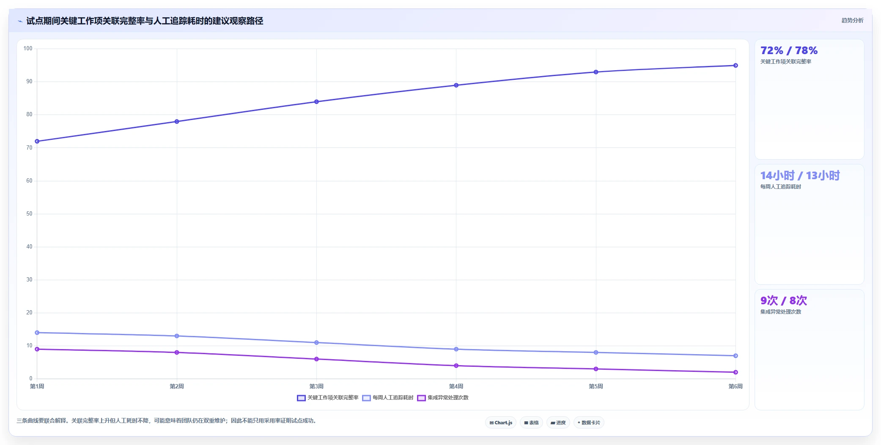Click the 每周人工追踪耗时 card caption
The width and height of the screenshot is (881, 445).
pos(780,187)
